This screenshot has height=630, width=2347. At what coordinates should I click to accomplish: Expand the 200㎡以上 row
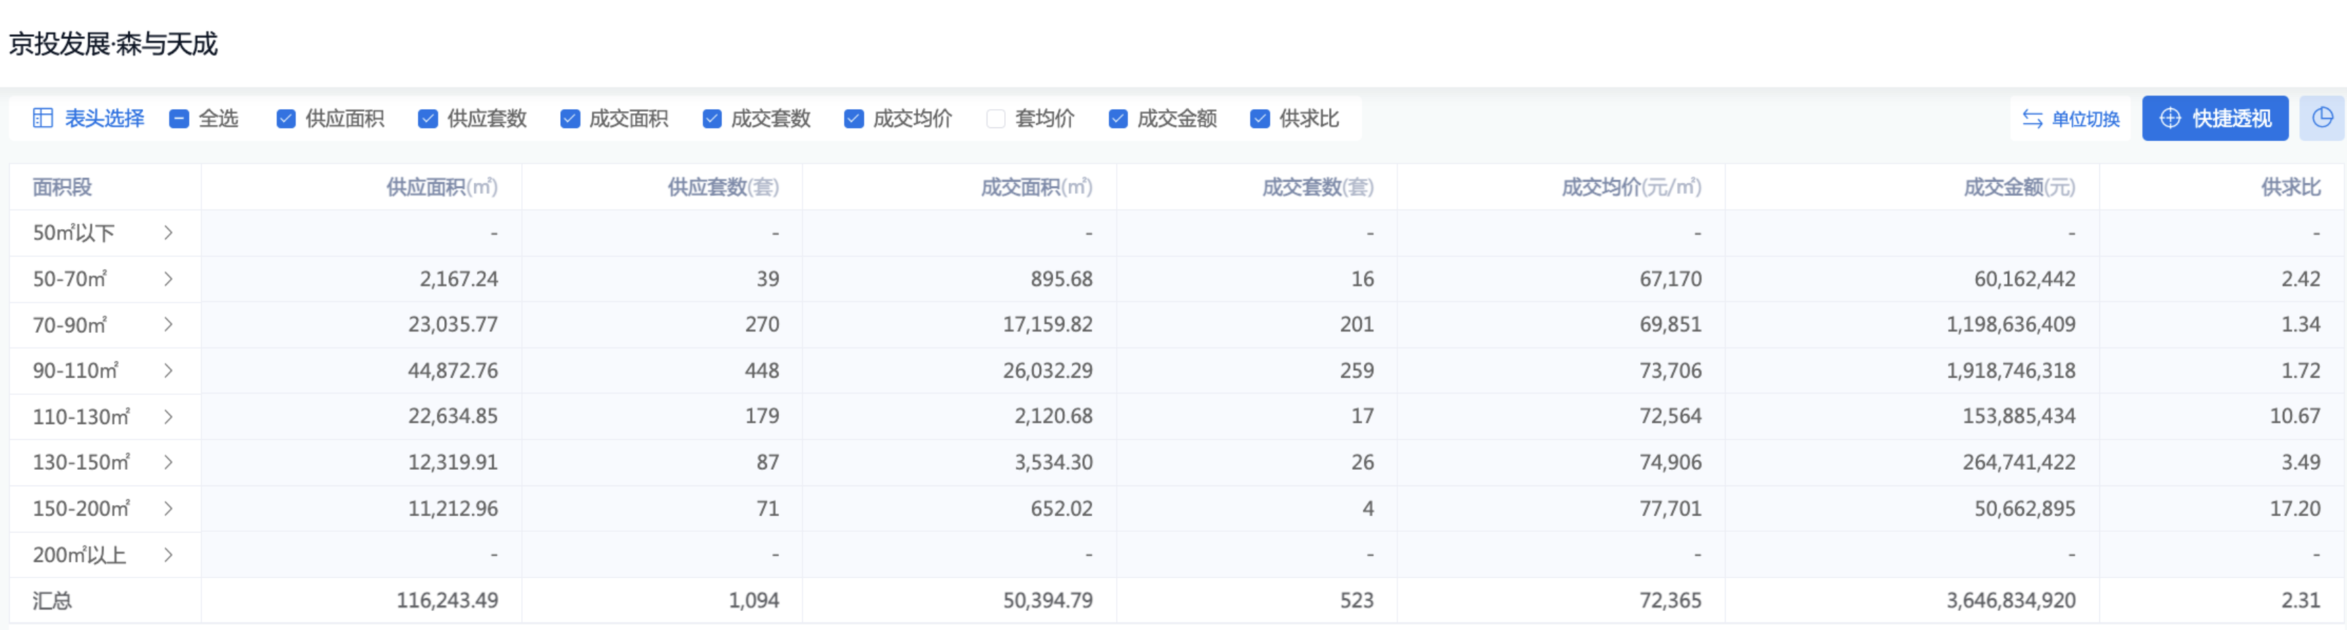click(169, 554)
